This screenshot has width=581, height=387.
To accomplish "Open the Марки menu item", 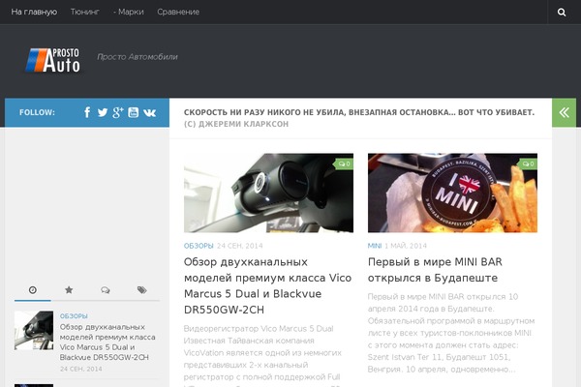I will point(129,12).
